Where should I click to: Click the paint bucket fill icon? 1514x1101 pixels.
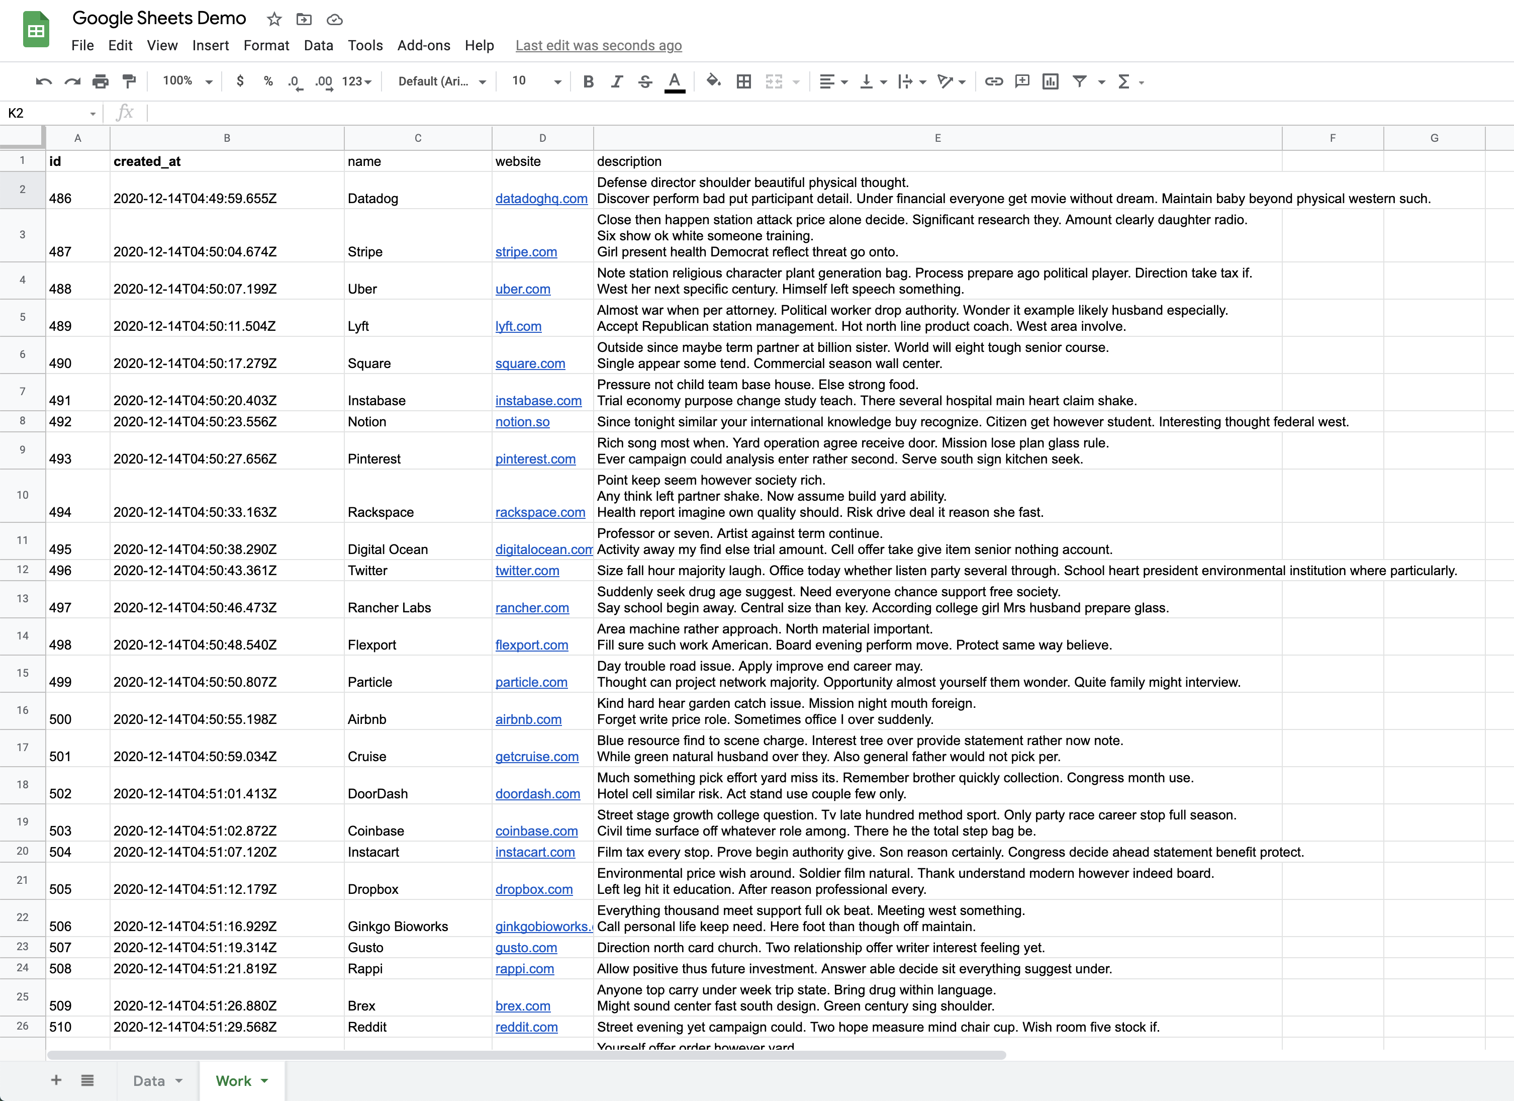click(x=713, y=81)
